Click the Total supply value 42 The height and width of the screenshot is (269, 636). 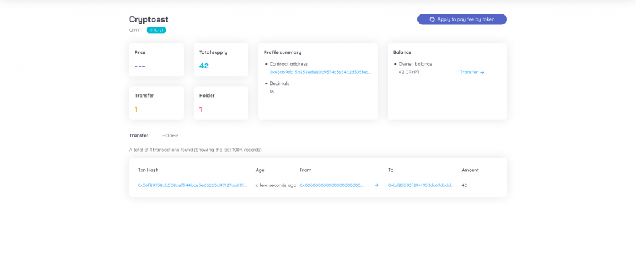[204, 66]
